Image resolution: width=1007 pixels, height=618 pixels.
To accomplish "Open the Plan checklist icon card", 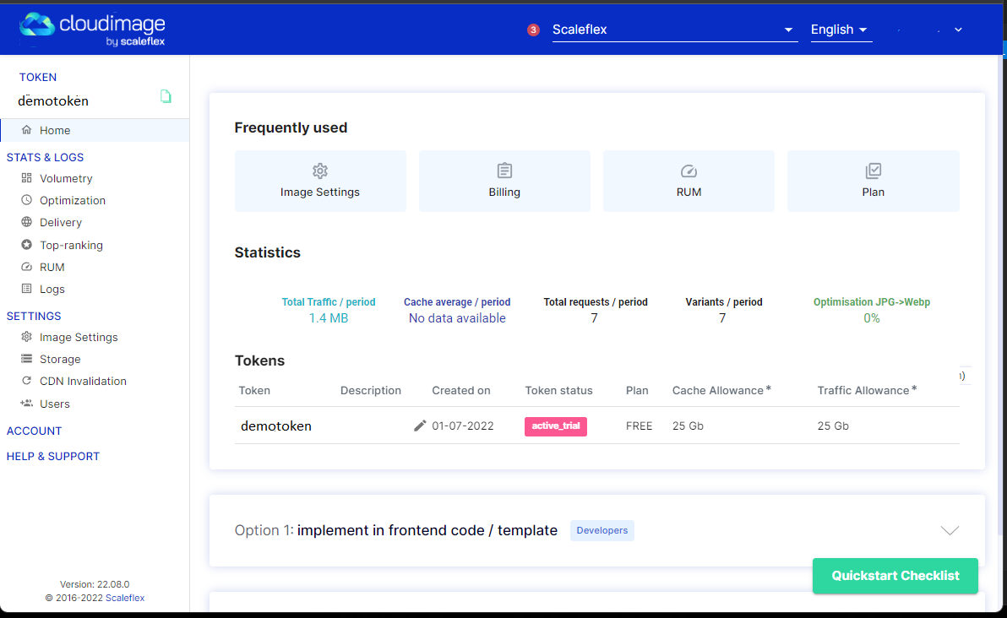I will tap(873, 181).
